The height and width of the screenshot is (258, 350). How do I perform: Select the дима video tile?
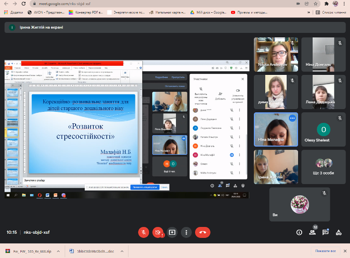(276, 92)
